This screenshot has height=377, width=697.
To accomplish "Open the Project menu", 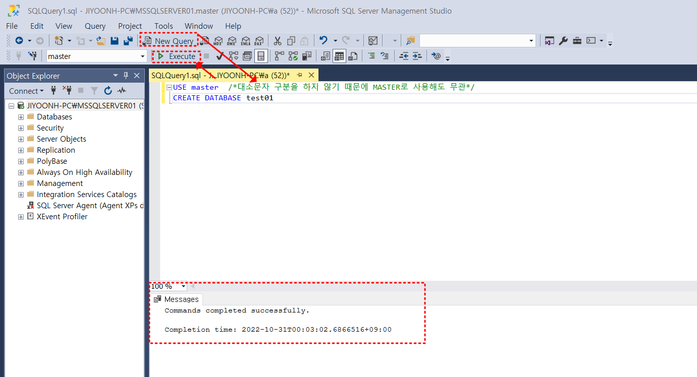I will (130, 26).
